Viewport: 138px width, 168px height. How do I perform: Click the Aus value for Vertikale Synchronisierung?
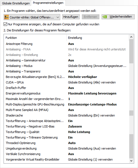point(71,154)
